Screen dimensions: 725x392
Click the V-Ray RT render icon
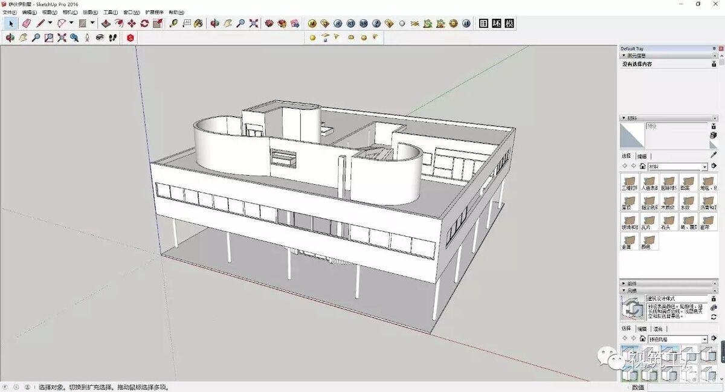[x=350, y=24]
